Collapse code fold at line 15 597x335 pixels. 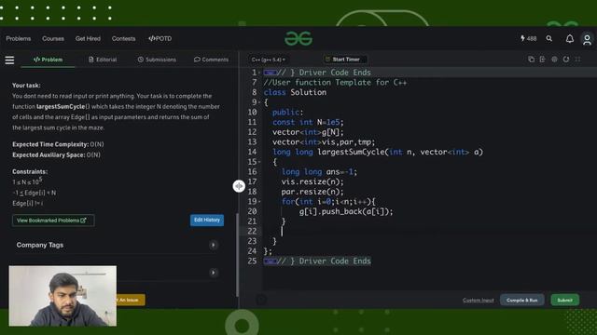point(259,162)
